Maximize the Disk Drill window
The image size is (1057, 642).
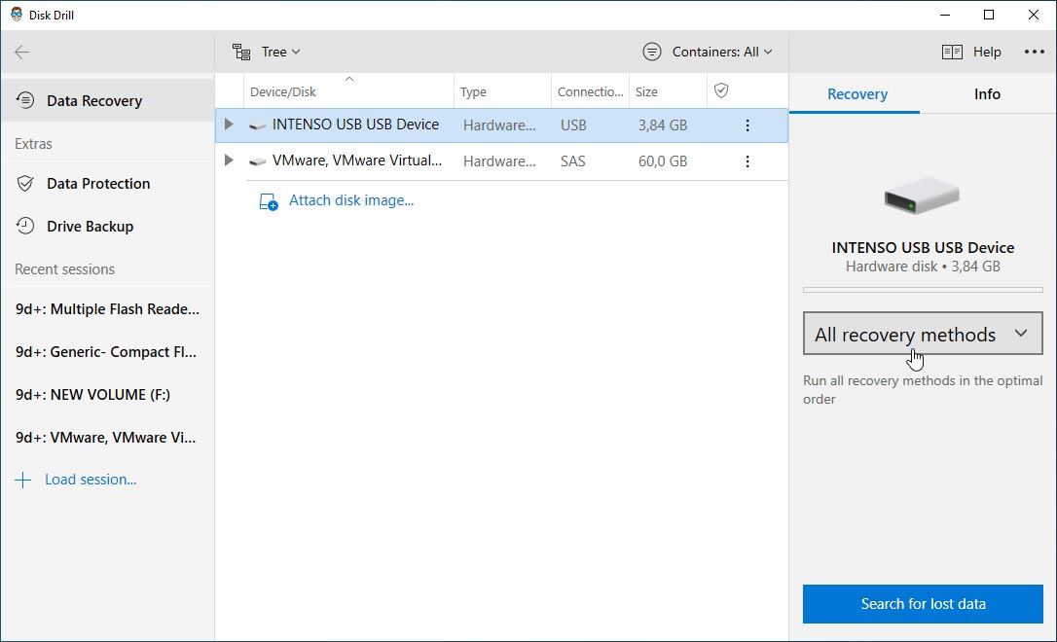(989, 15)
